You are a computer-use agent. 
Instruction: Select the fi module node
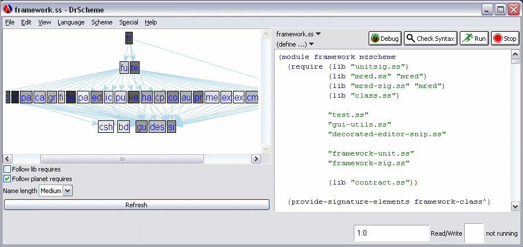click(x=62, y=98)
